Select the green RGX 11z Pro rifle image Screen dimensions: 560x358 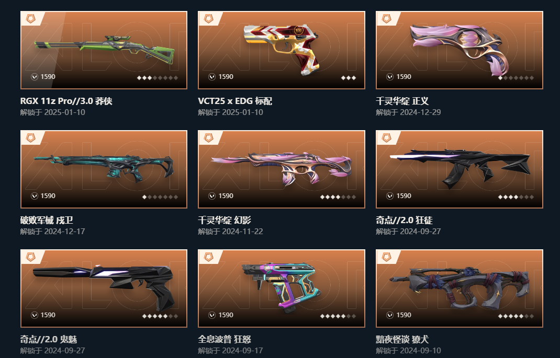[104, 50]
